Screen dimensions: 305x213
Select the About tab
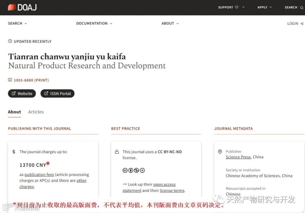pyautogui.click(x=14, y=112)
